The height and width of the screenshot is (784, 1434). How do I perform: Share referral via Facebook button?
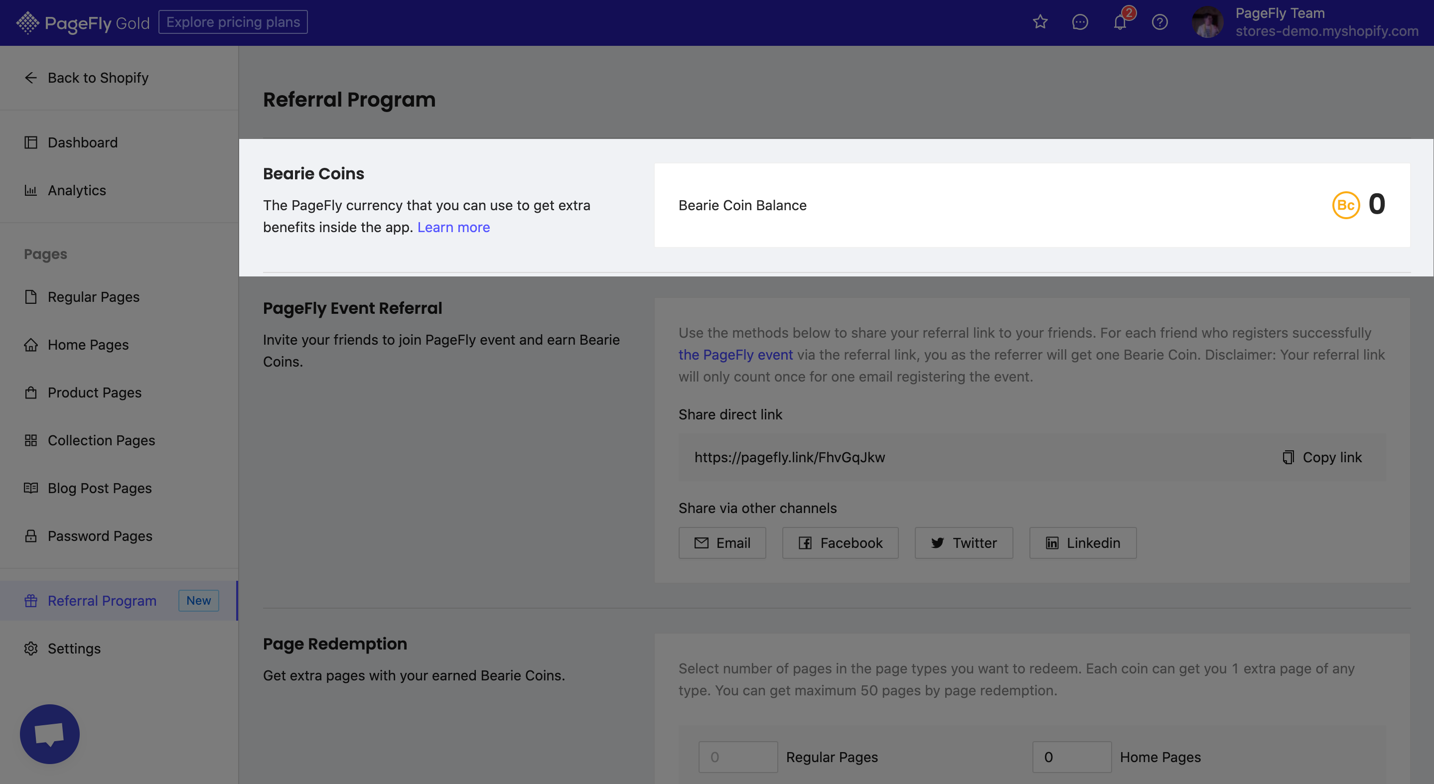click(x=840, y=542)
